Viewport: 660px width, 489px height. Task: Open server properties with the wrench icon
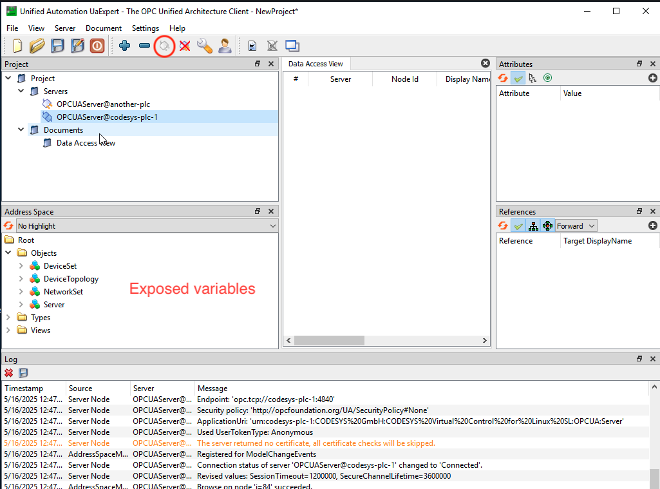tap(205, 46)
